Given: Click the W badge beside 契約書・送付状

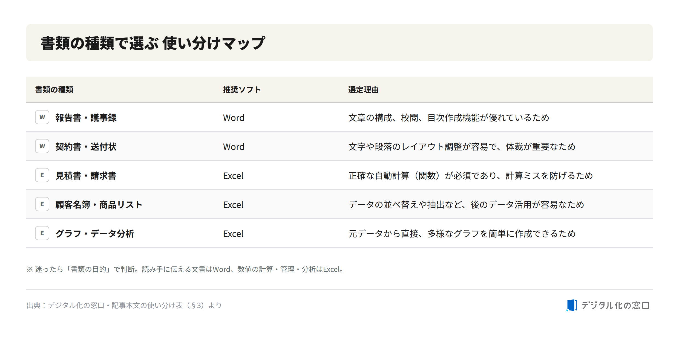Looking at the screenshot, I should (42, 146).
